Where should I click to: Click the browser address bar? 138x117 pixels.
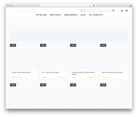65,5
